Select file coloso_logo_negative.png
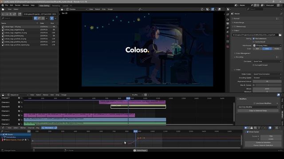 click(14, 30)
